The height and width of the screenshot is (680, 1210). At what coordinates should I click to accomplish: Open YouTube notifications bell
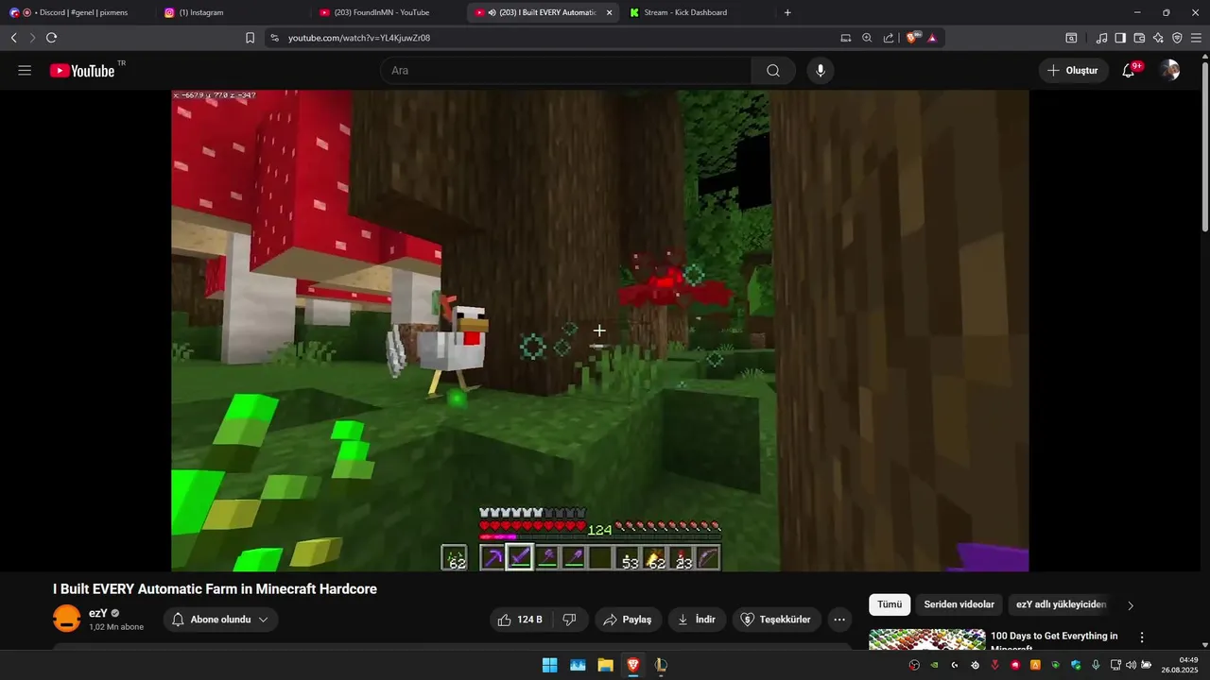tap(1129, 71)
